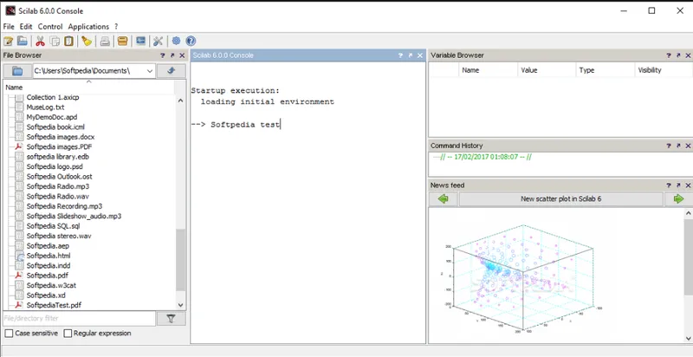
Task: Click News feed help question mark
Action: [x=669, y=185]
